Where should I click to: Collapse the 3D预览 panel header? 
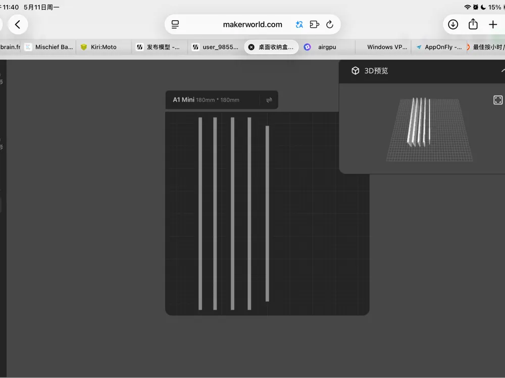click(x=502, y=71)
